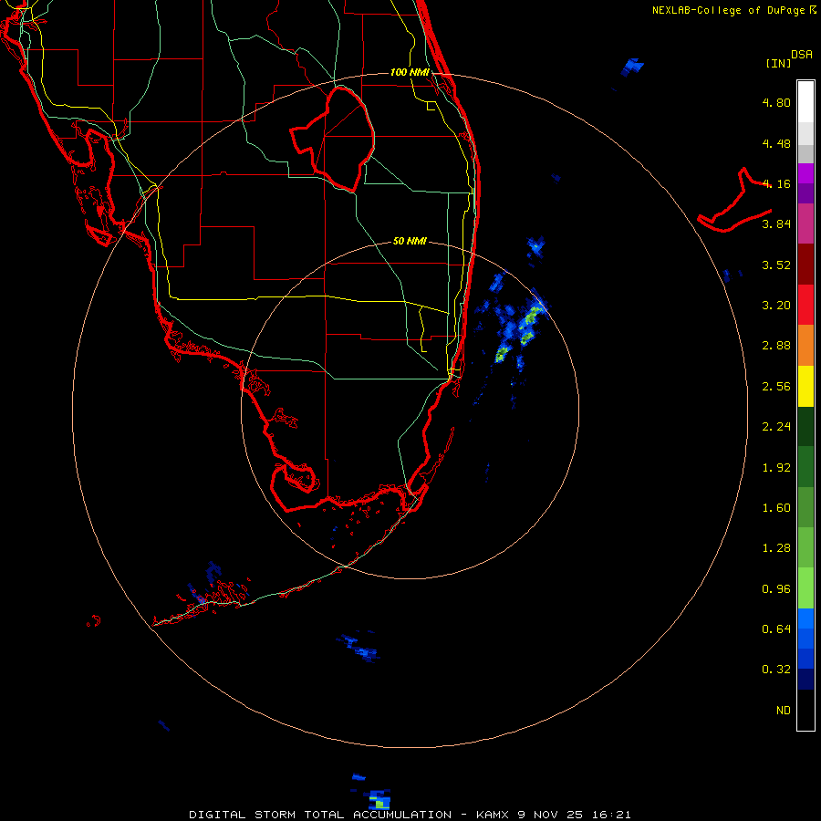Select the 4.80 legend value
The width and height of the screenshot is (821, 821).
tap(776, 102)
